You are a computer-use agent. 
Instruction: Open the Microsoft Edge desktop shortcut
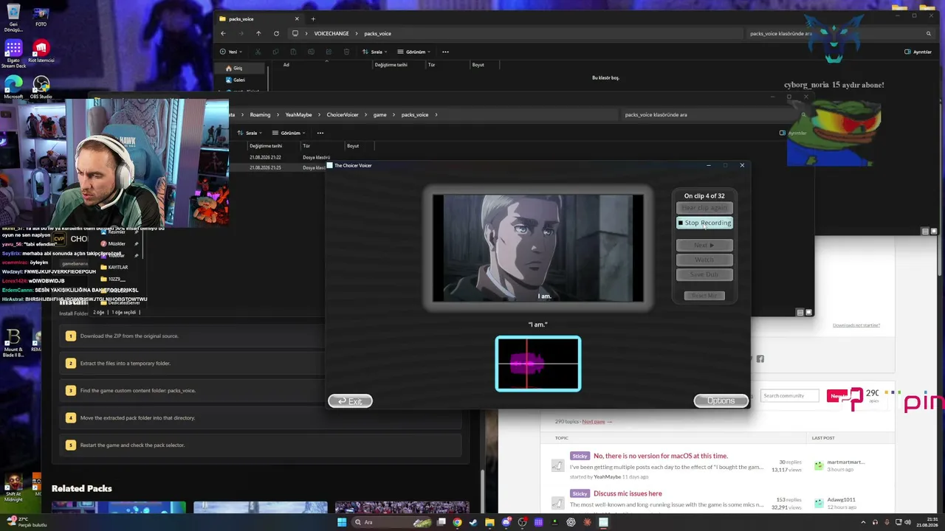tap(13, 87)
